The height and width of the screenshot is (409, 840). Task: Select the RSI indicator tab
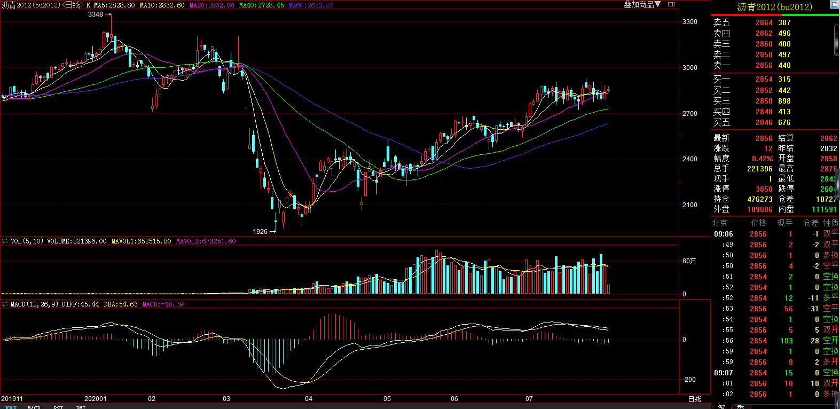[x=58, y=407]
